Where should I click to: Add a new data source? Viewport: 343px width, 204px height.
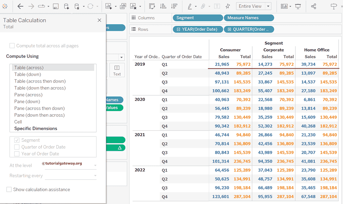click(x=66, y=6)
